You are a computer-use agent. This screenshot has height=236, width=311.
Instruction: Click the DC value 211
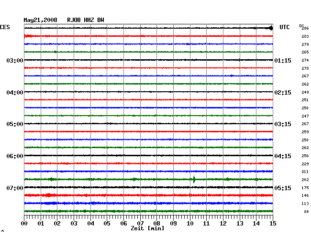pos(305,172)
